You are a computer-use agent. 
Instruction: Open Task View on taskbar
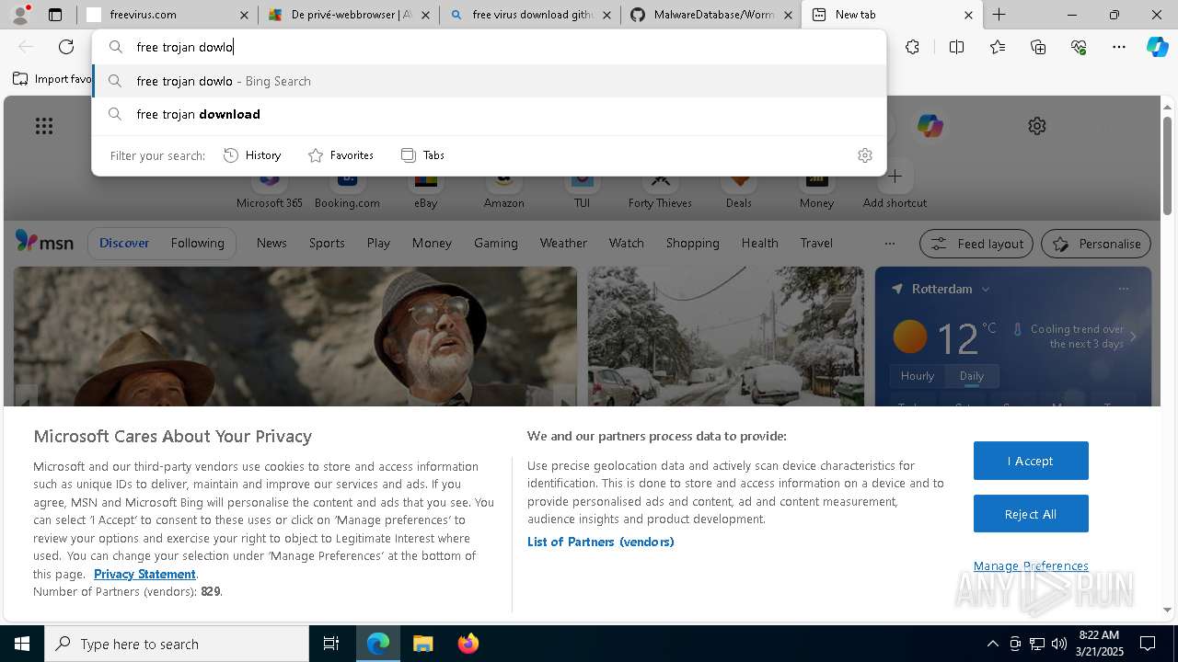pyautogui.click(x=331, y=644)
